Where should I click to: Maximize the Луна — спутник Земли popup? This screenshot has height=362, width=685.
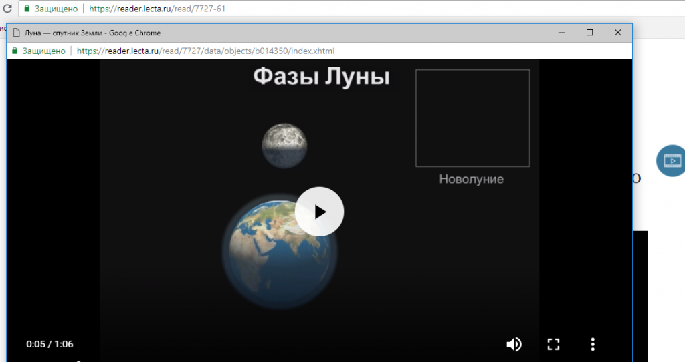click(x=589, y=33)
